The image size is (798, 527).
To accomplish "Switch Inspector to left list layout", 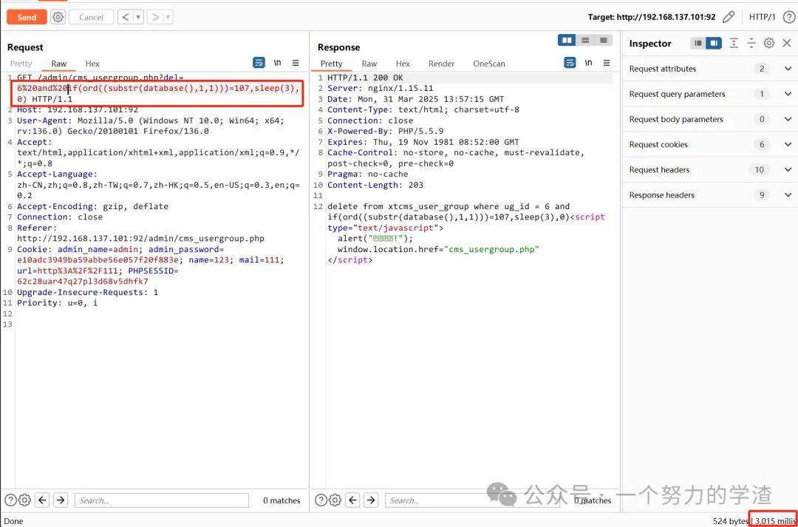I will (698, 44).
